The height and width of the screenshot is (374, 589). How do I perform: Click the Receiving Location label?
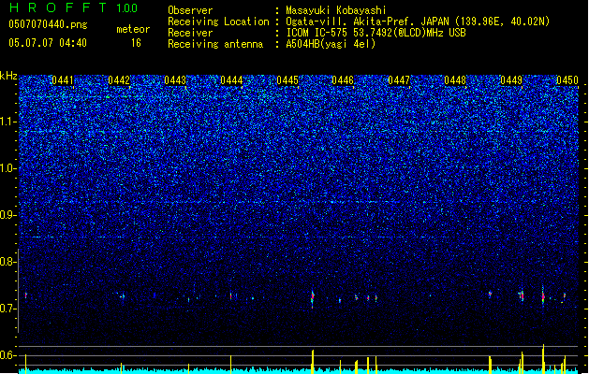pos(218,22)
